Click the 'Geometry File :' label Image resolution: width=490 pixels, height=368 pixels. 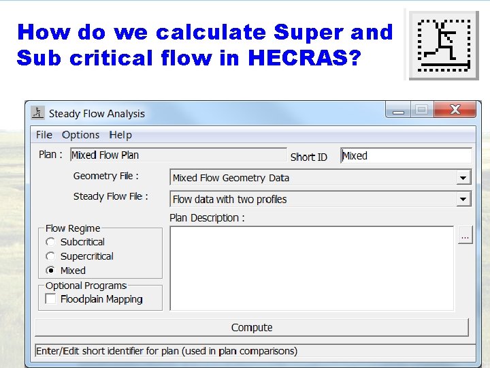click(x=106, y=177)
